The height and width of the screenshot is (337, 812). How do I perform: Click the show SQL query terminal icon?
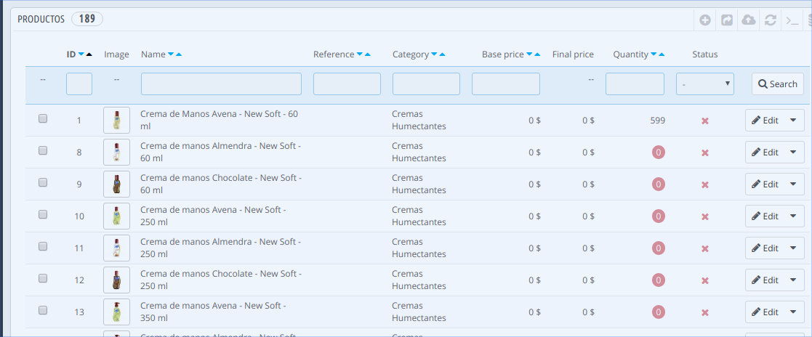[792, 20]
